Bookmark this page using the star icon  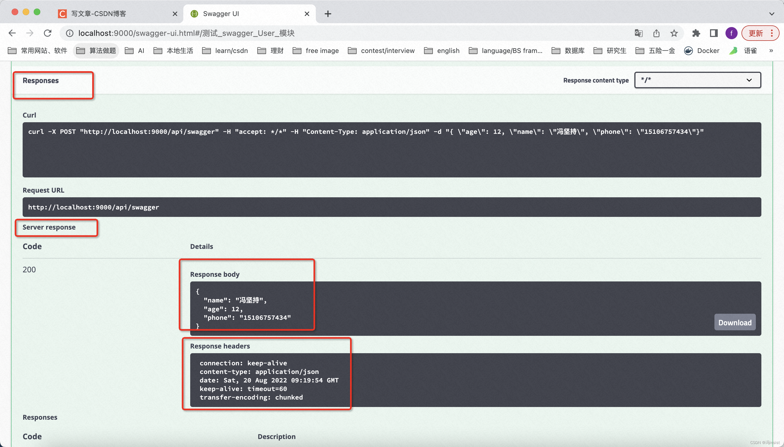[x=674, y=33]
